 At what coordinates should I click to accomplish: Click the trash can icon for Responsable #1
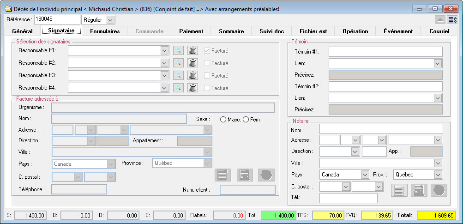[192, 51]
